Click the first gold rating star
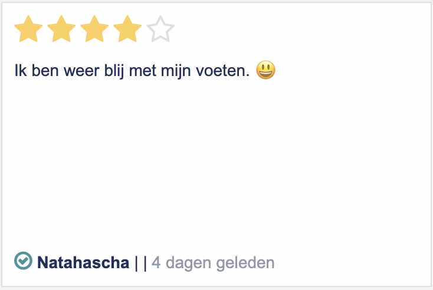This screenshot has width=433, height=290. pos(28,29)
